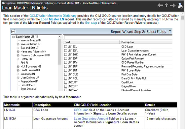This screenshot has height=129, width=185.
Task: Follow the 'first step' link
Action: [x=91, y=23]
